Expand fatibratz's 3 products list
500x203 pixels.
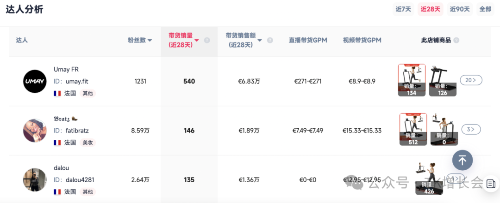coord(471,129)
